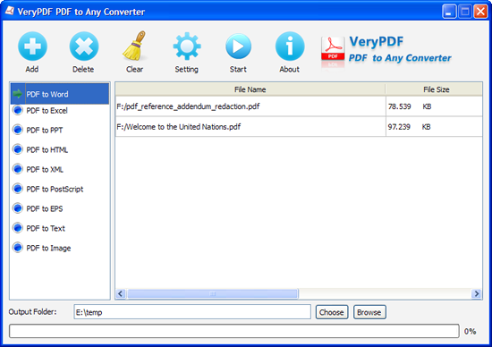Click the Browse button
This screenshot has width=492, height=347.
pos(369,312)
